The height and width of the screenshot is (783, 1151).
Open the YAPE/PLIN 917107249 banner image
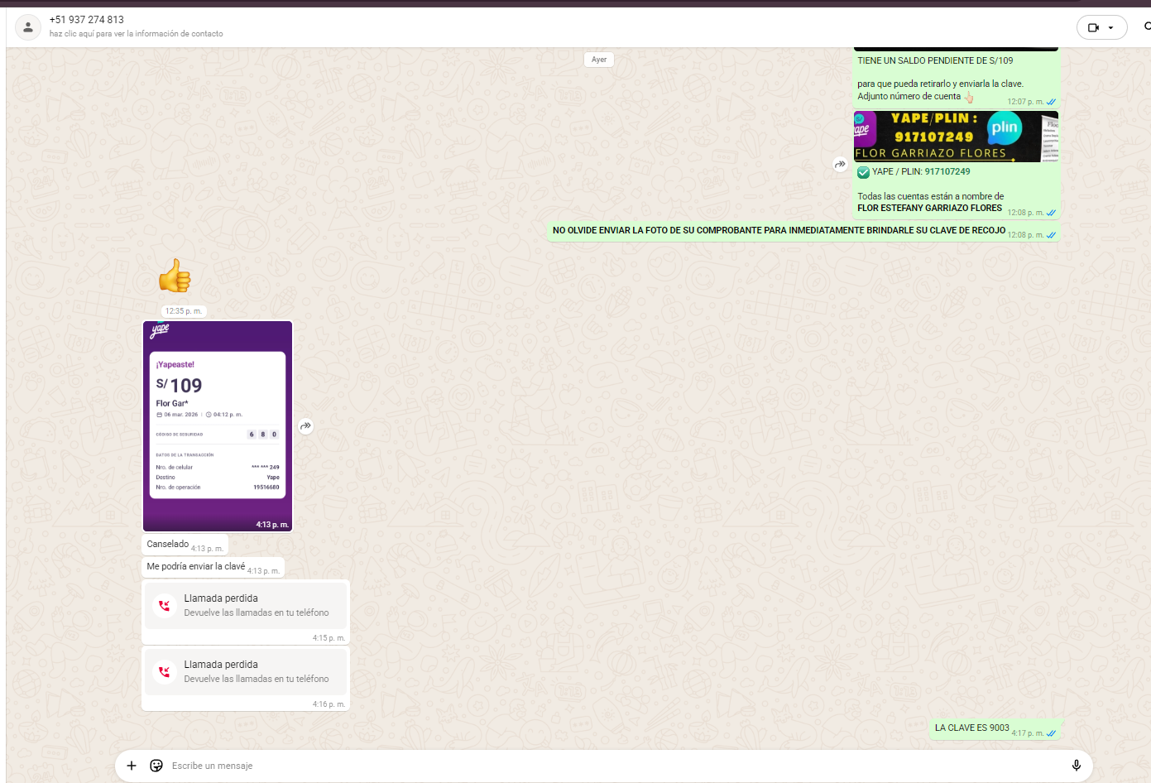pos(956,137)
